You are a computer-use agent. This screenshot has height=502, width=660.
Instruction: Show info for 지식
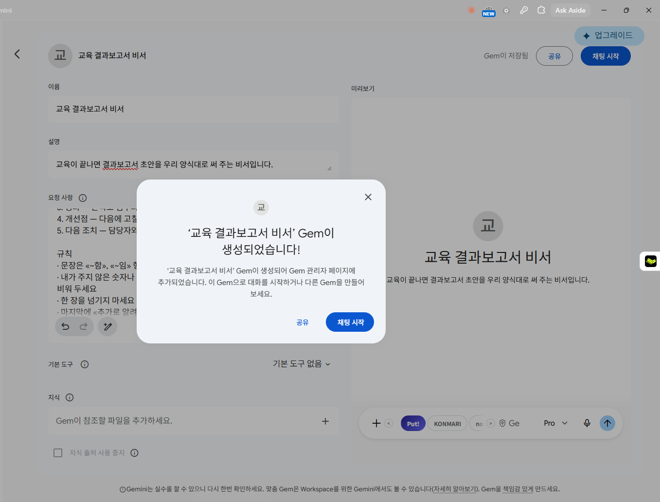(x=70, y=397)
